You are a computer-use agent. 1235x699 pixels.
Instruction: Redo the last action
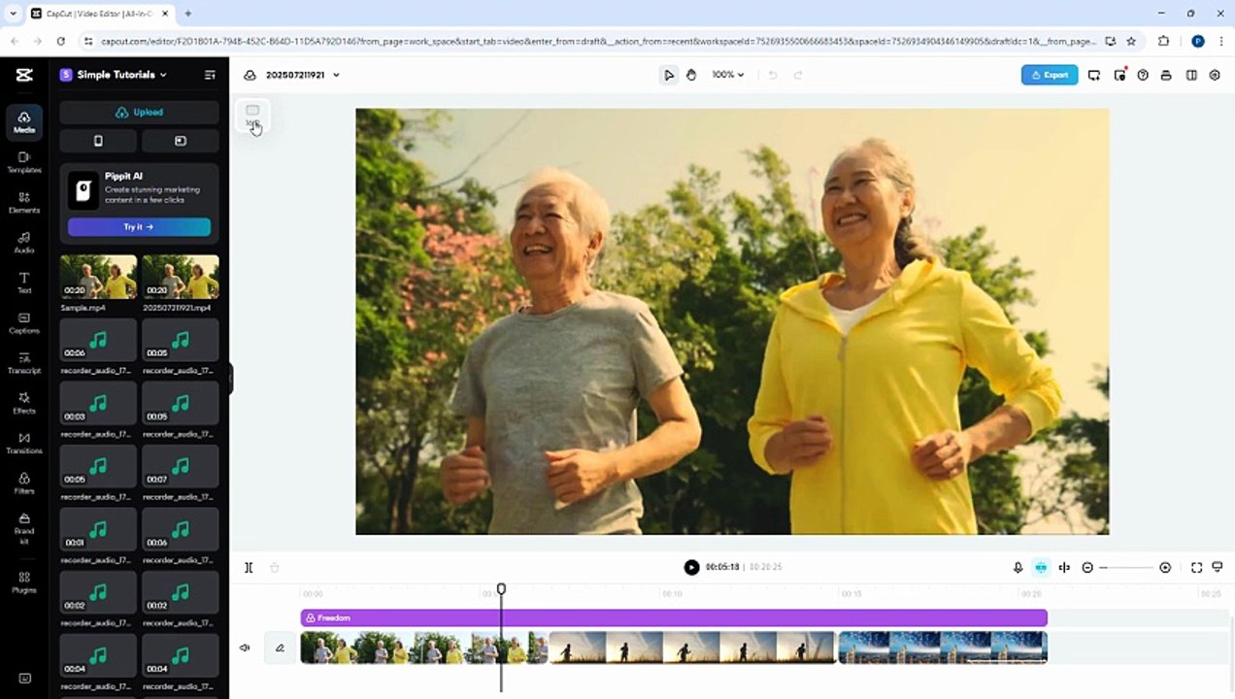pyautogui.click(x=798, y=75)
